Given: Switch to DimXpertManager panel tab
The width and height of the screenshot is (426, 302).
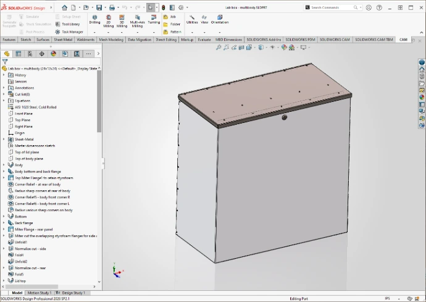Looking at the screenshot, I should [41, 54].
